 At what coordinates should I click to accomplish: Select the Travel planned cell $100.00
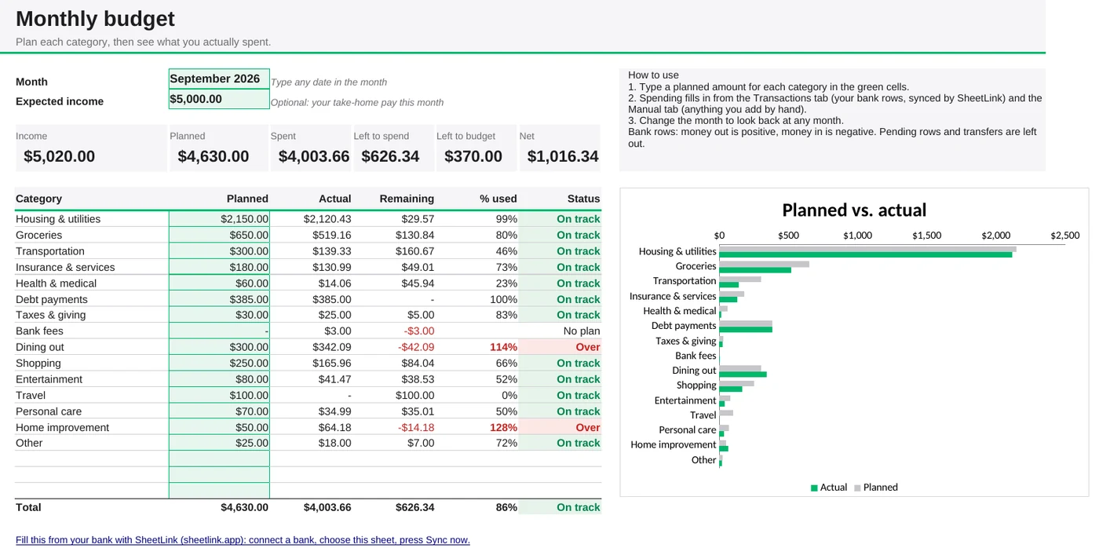click(x=219, y=395)
